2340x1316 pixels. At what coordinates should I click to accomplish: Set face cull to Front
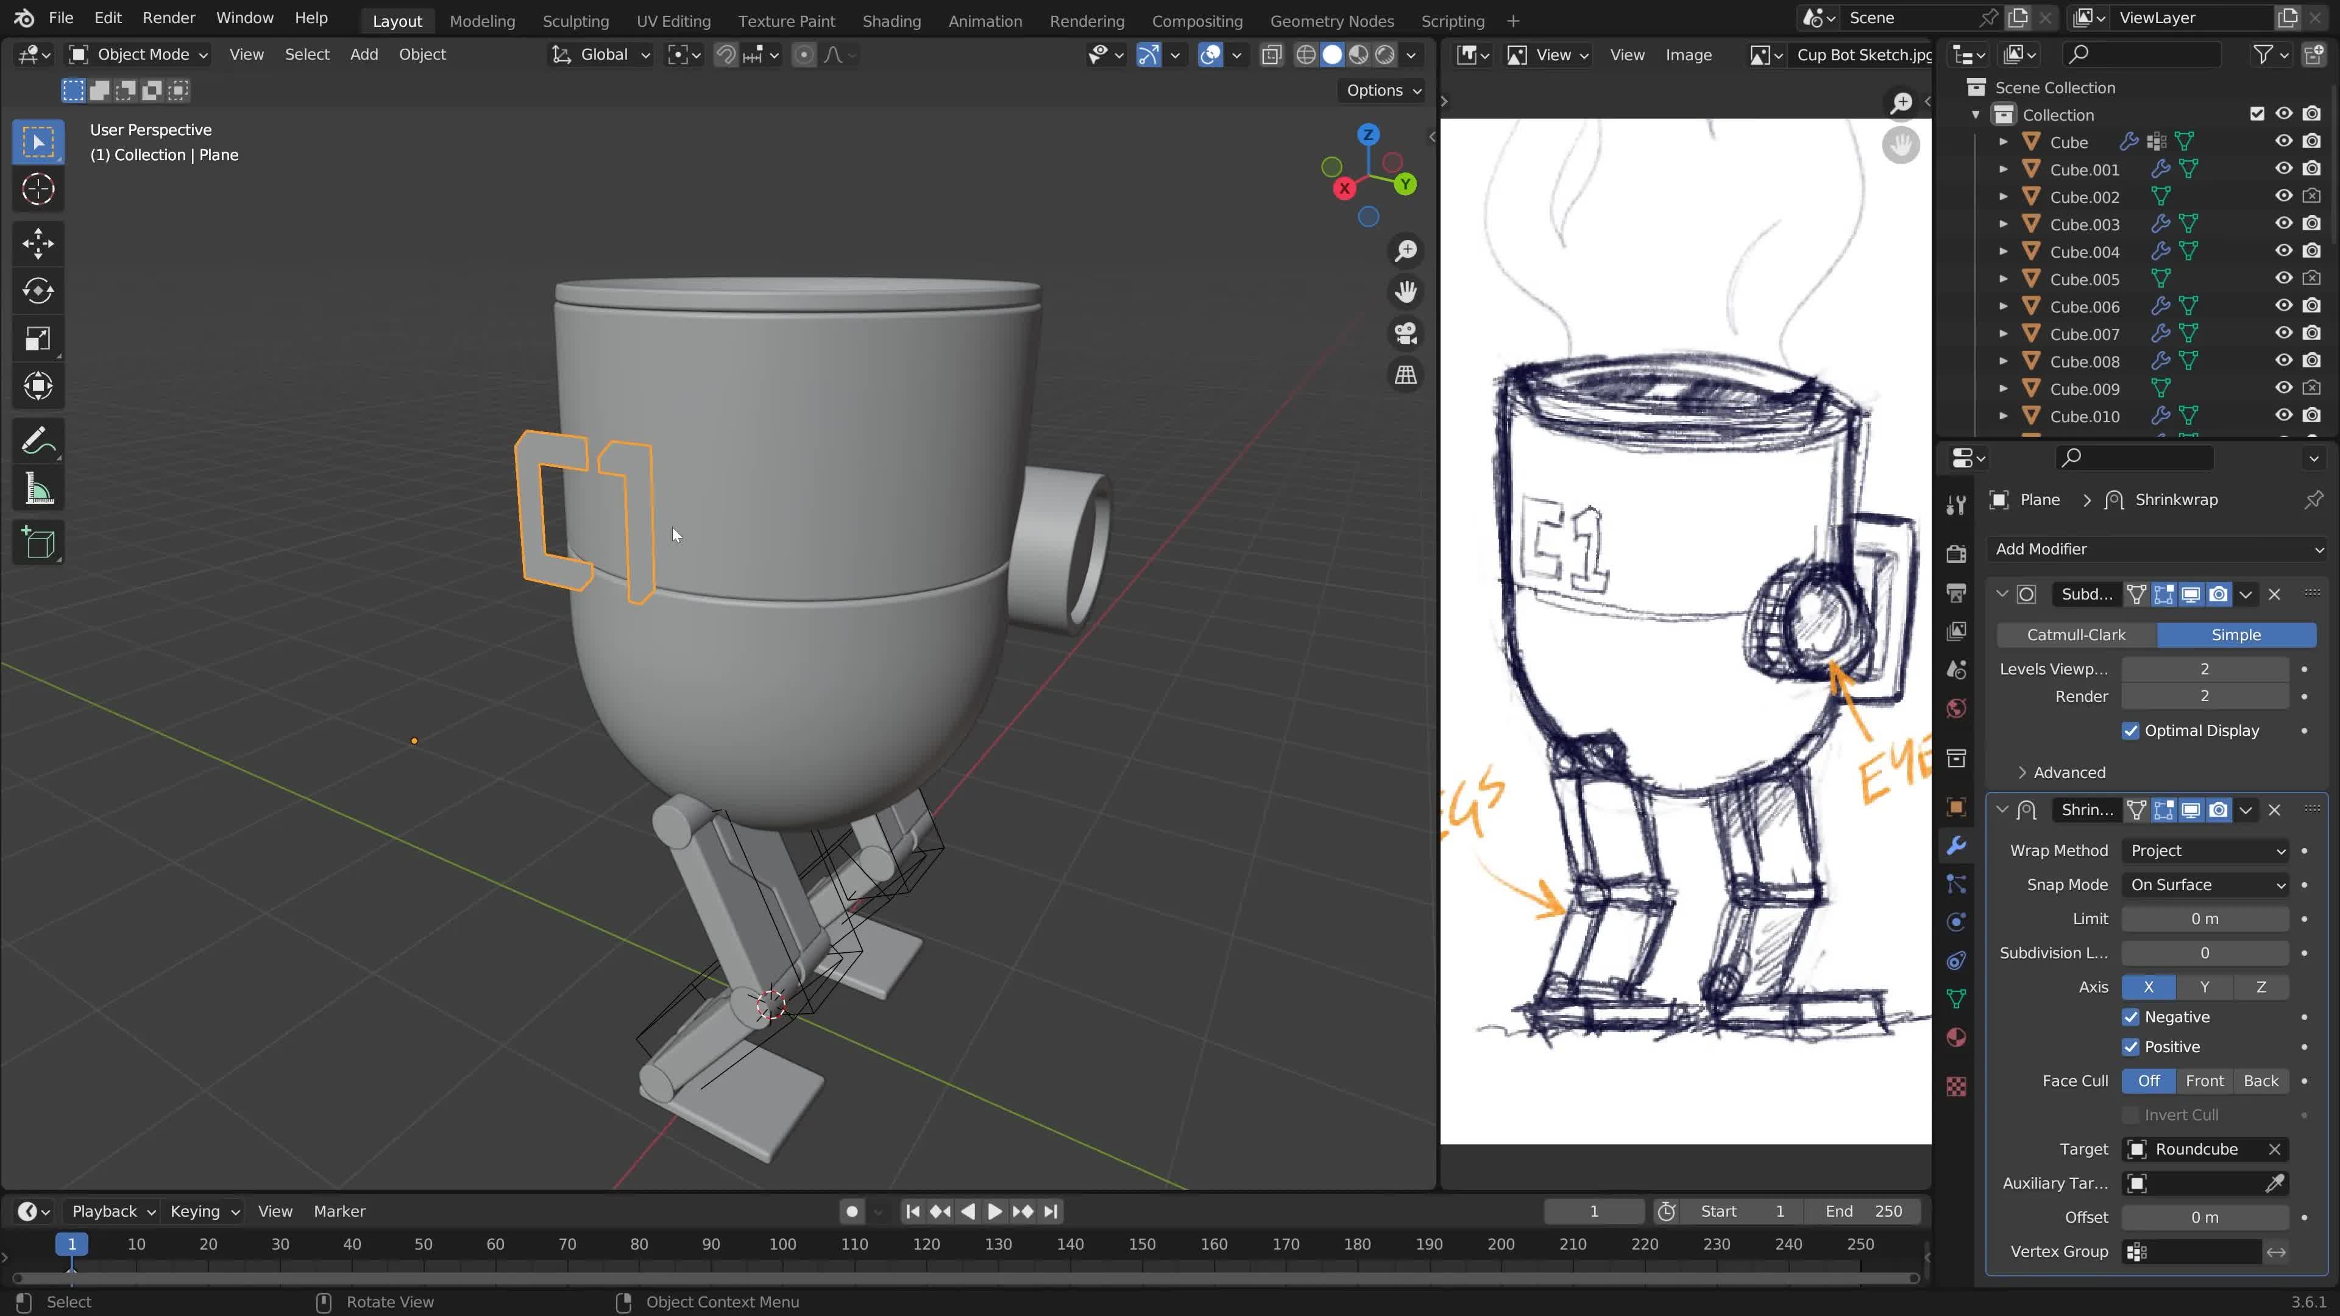2203,1081
